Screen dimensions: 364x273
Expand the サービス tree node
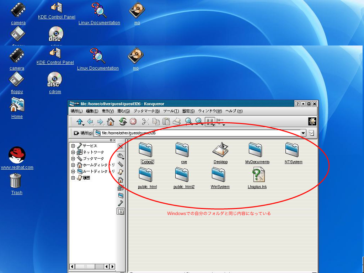tap(73, 146)
